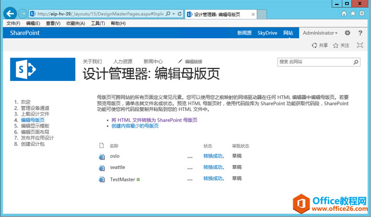
Task: Open the 文件(F) menu
Action: tap(13, 23)
